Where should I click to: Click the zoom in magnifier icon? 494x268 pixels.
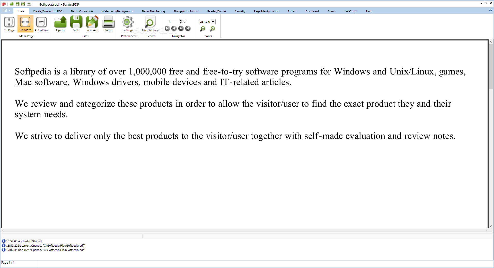tap(212, 29)
